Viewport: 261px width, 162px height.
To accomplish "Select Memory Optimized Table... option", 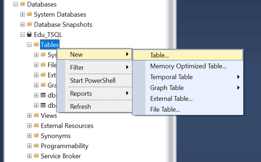I will pyautogui.click(x=188, y=66).
